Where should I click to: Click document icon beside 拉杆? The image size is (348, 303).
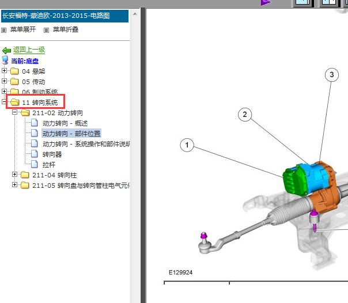35,165
